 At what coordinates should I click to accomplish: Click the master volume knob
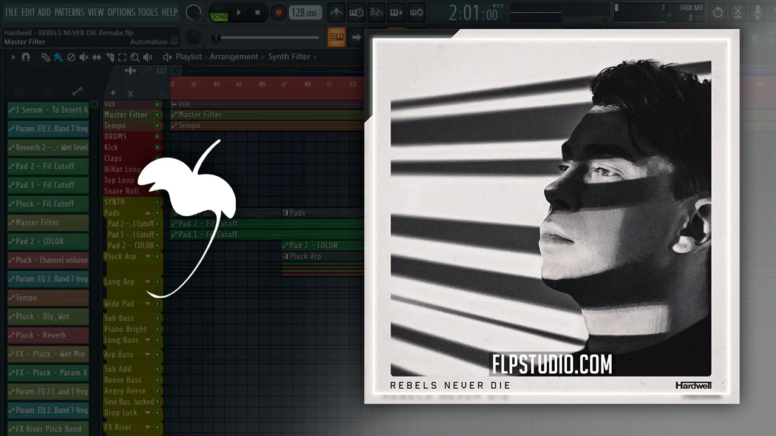[193, 12]
